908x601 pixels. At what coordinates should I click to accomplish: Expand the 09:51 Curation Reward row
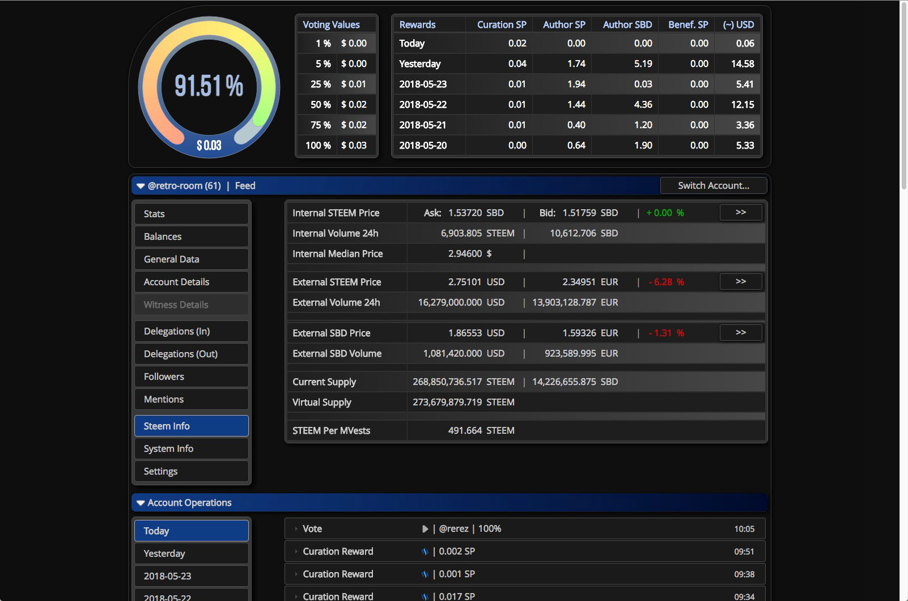point(296,552)
